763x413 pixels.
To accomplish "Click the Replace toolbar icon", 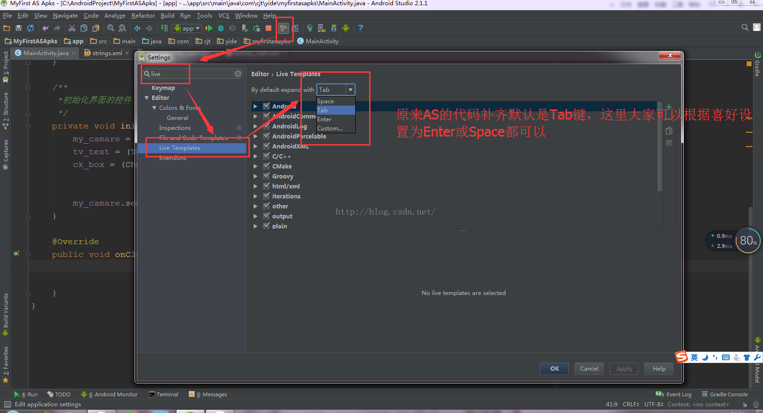I will (x=123, y=28).
